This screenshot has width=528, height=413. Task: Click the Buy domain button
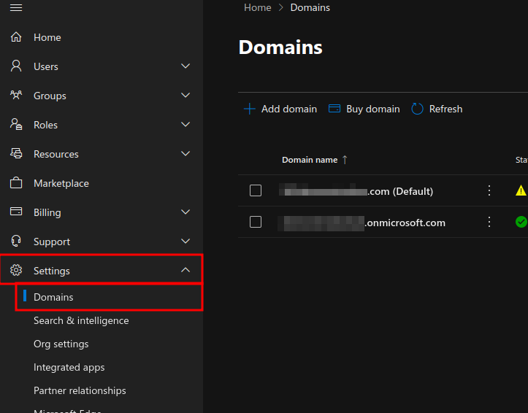pos(364,109)
